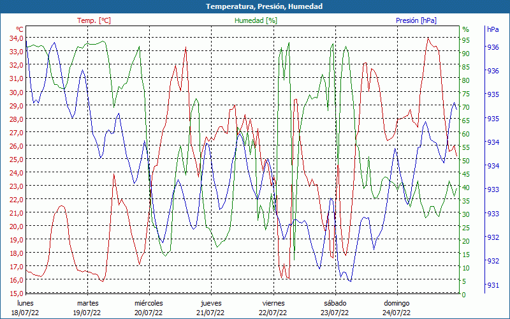Select the 22,0 temperature axis value
This screenshot has width=510, height=319.
coord(16,200)
